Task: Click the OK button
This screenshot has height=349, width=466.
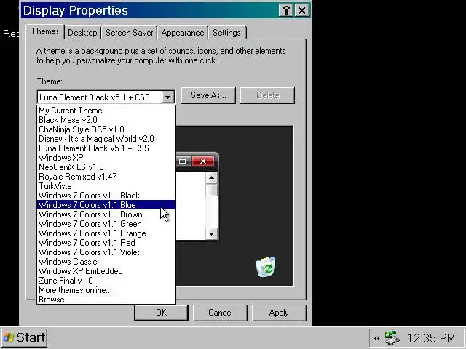Action: pos(161,313)
